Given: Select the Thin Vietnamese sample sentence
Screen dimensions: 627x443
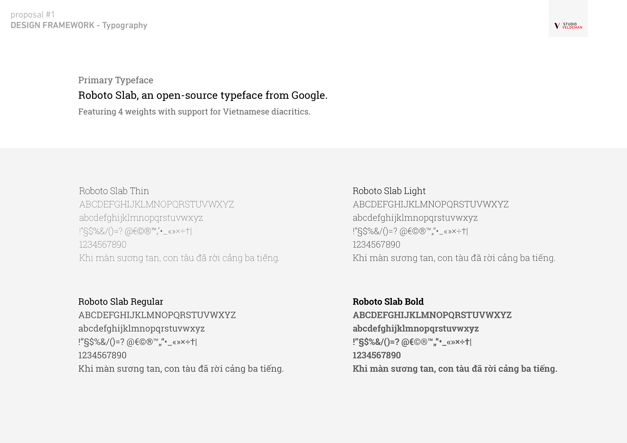Looking at the screenshot, I should (x=179, y=258).
